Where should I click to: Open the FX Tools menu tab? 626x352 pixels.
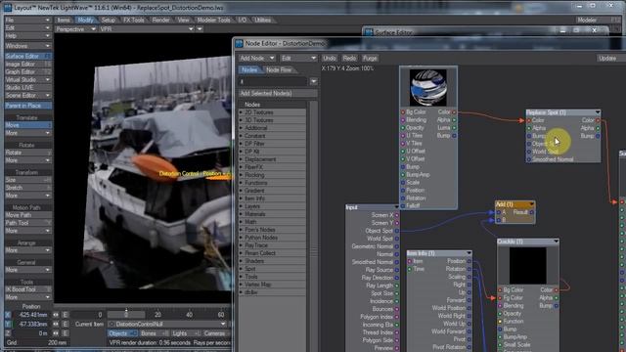(x=133, y=20)
